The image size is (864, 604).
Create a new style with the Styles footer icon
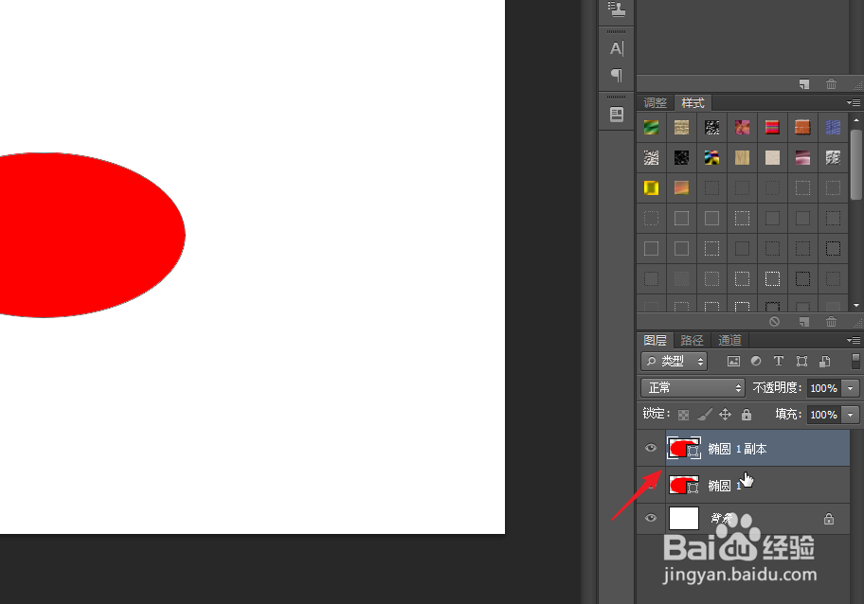point(804,322)
